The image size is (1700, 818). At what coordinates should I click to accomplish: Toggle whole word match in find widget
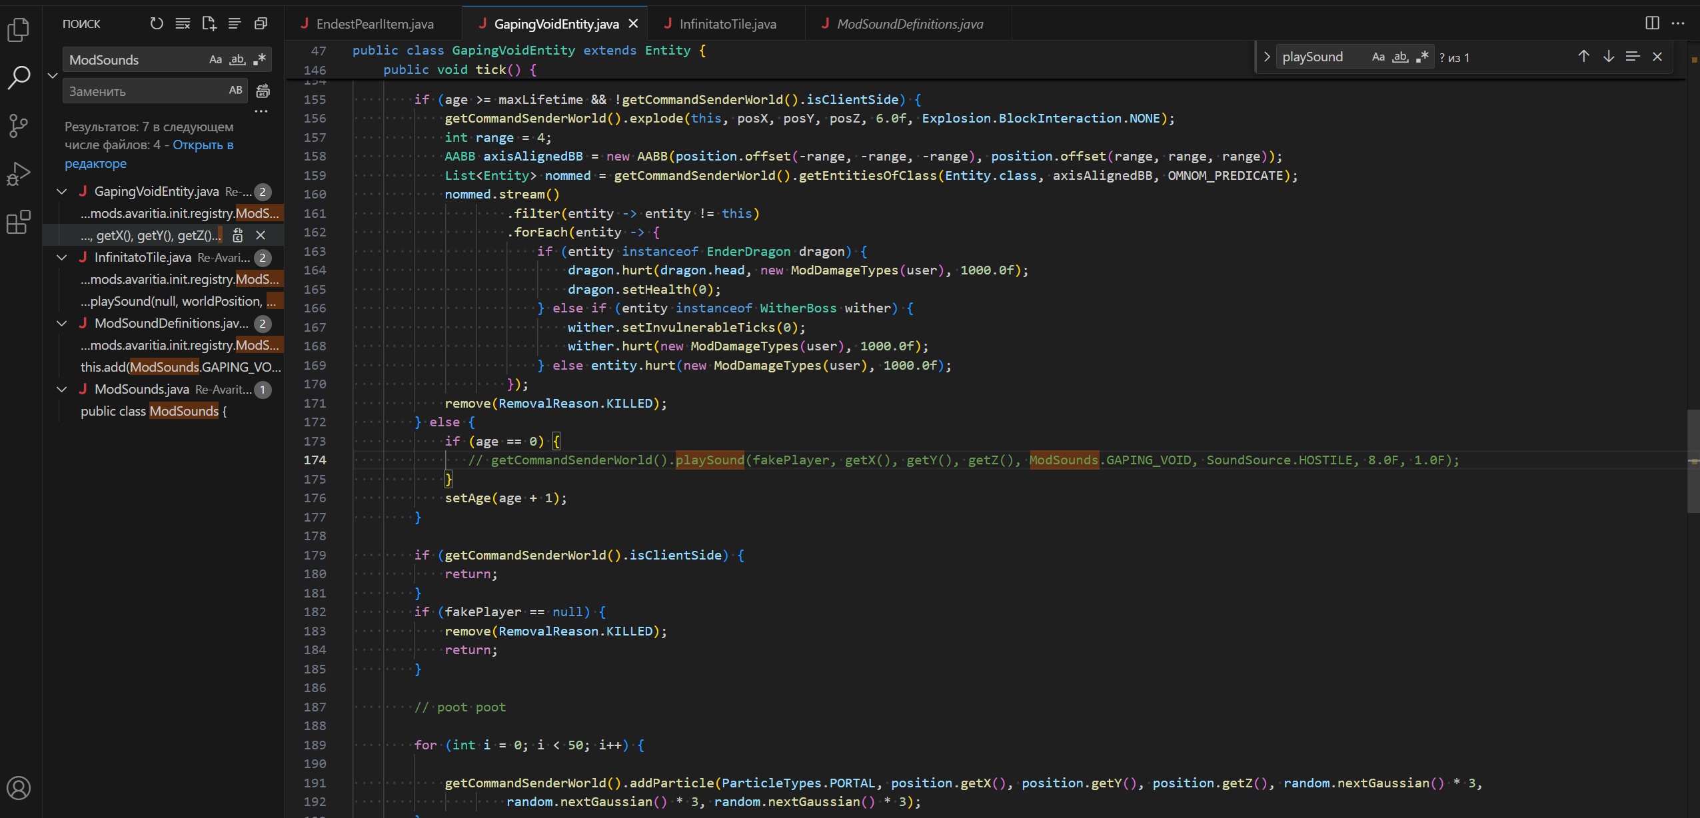(x=1400, y=57)
